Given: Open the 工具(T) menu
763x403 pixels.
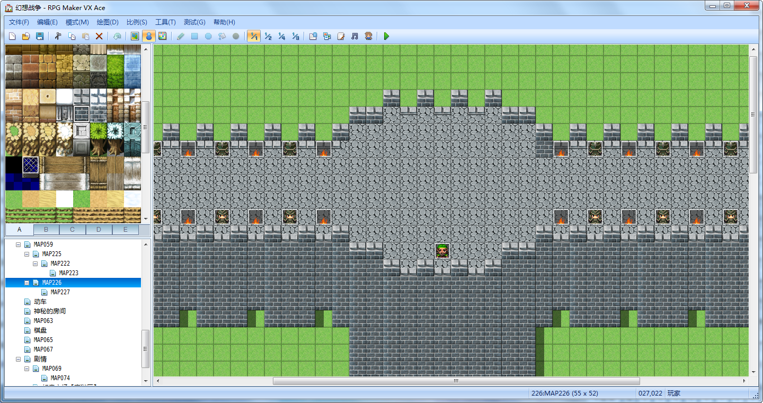Looking at the screenshot, I should coord(165,22).
